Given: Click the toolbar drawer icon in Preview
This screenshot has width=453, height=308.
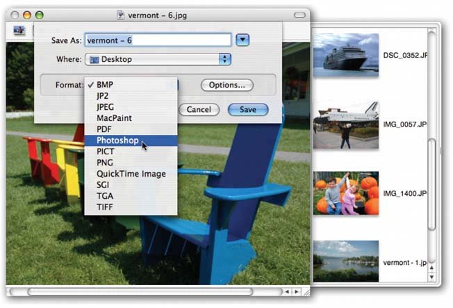Looking at the screenshot, I should coord(19,30).
